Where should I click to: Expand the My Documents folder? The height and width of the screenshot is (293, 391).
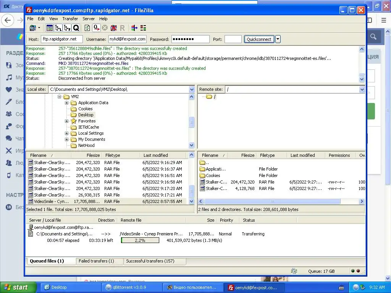pos(66,139)
